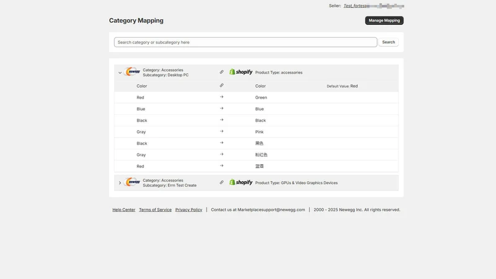The image size is (496, 279).
Task: Click link icon in Desktop PC category row
Action: point(221,72)
